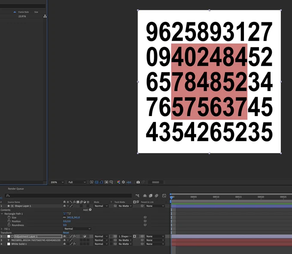
Task: Click the Add contents arrow button
Action: pyautogui.click(x=90, y=210)
